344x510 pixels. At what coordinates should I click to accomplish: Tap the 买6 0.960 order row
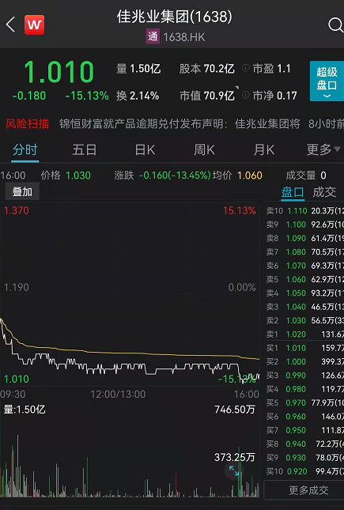304,417
